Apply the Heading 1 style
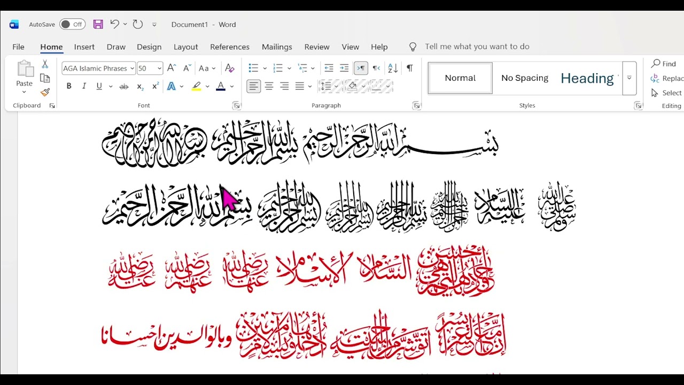684x385 pixels. 589,78
